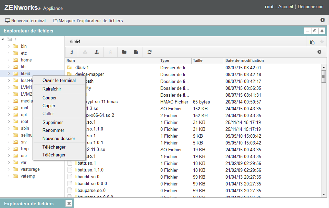Expand the etc folder tree node
This screenshot has width=329, height=208.
click(9, 53)
